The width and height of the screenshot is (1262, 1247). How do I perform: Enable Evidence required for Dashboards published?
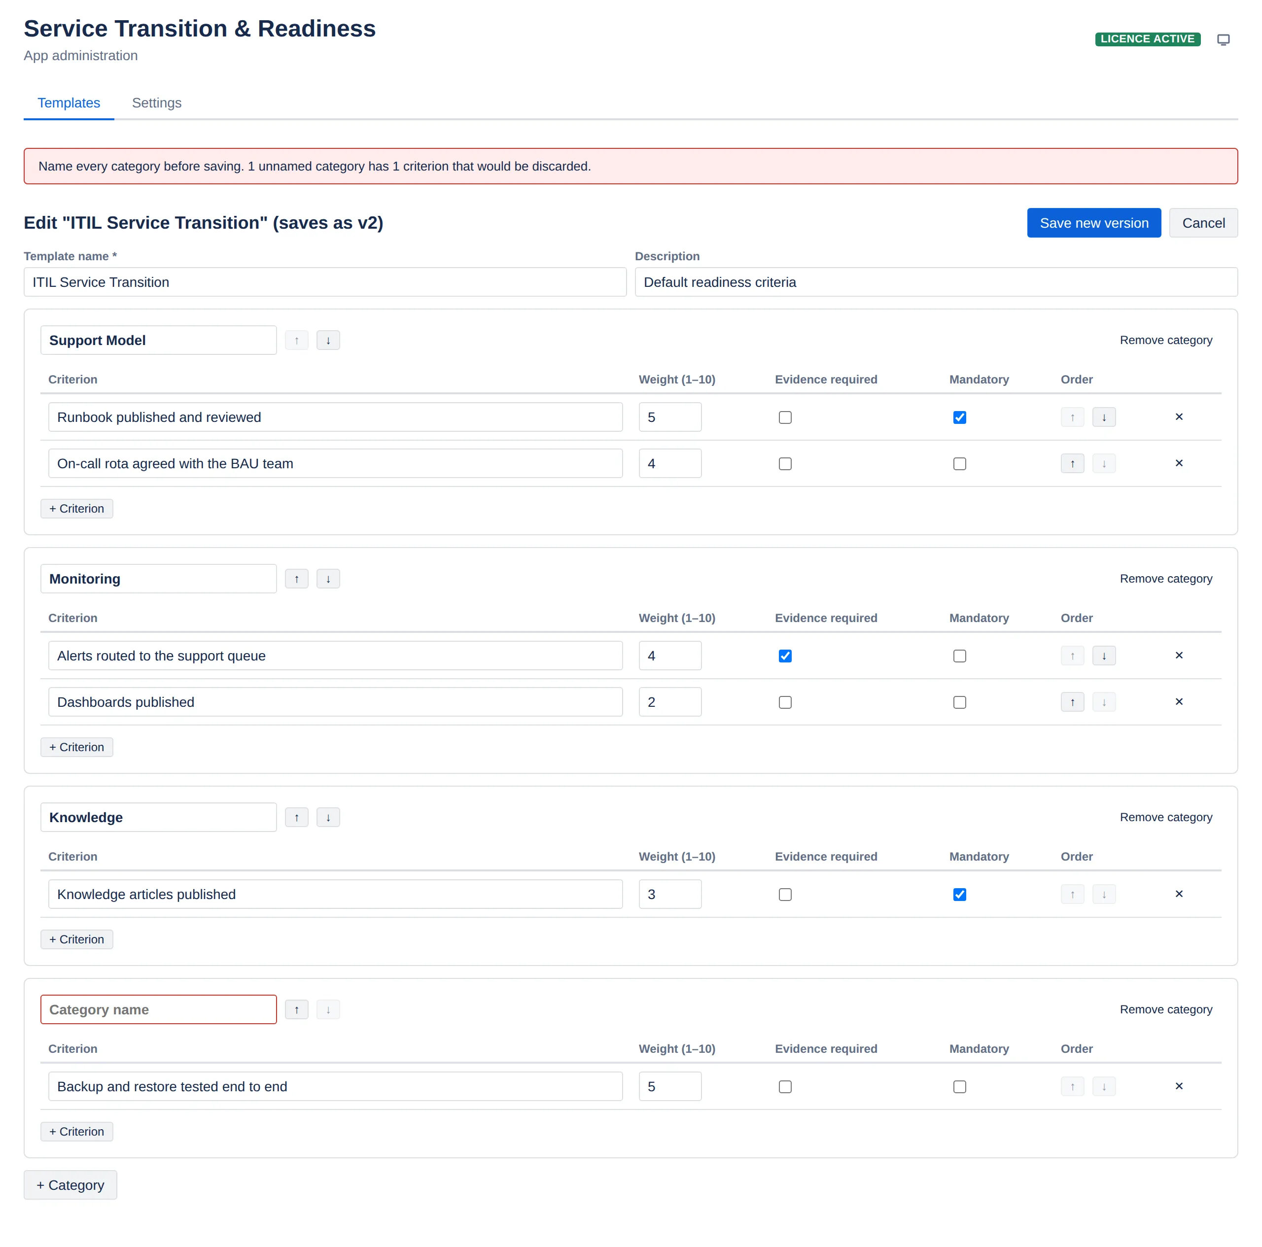[x=785, y=702]
